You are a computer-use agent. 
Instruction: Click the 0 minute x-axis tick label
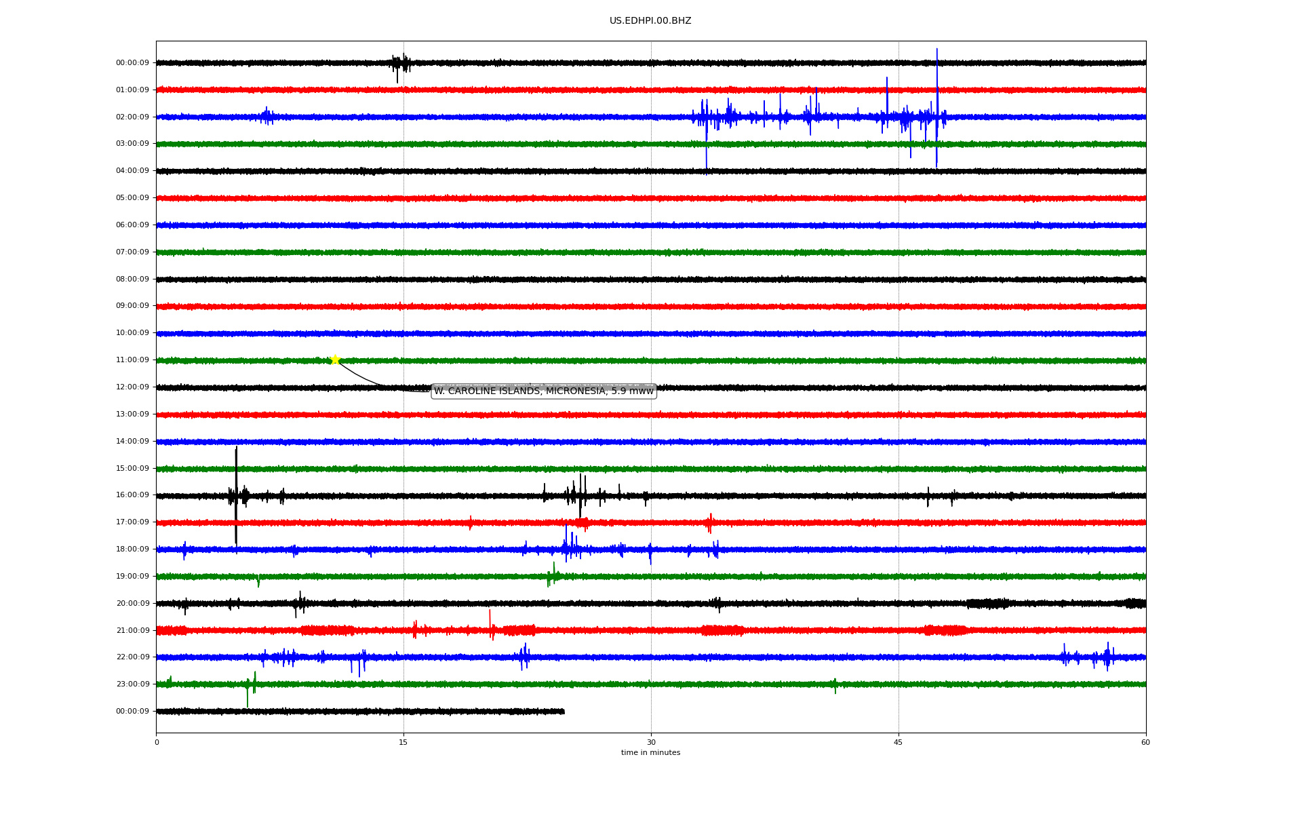click(157, 742)
